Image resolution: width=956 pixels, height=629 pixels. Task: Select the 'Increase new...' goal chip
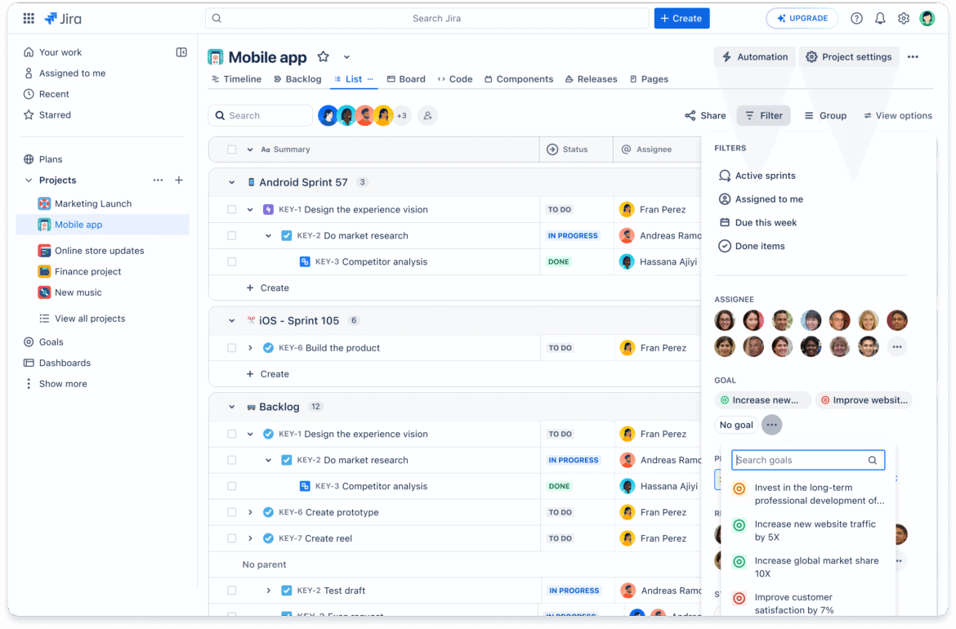762,400
